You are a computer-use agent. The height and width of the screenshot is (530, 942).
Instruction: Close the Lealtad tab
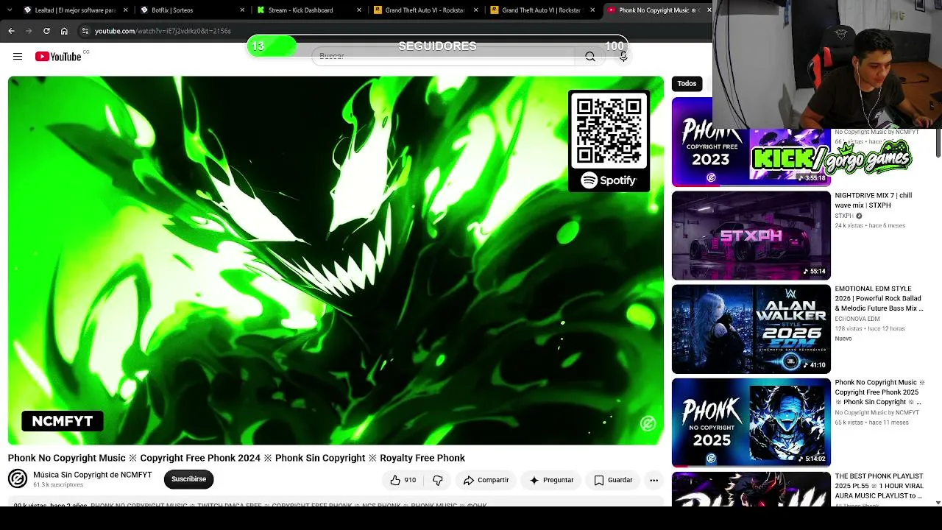coord(126,10)
